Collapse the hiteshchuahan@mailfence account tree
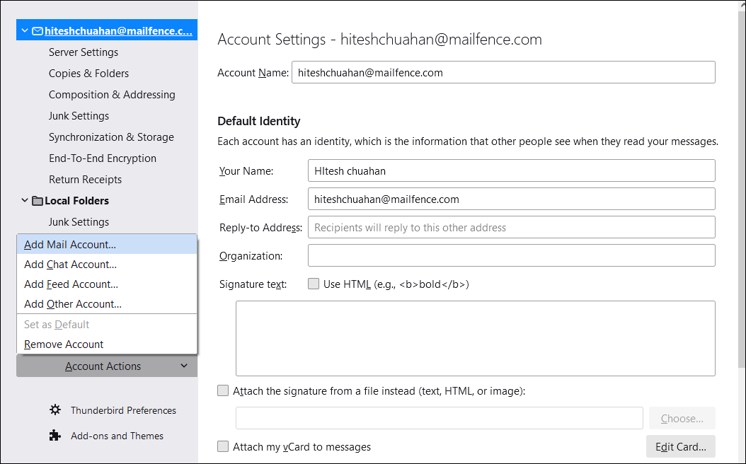 pyautogui.click(x=25, y=31)
